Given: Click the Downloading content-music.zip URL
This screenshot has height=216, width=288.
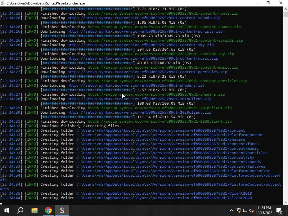Looking at the screenshot, I should (143, 58).
